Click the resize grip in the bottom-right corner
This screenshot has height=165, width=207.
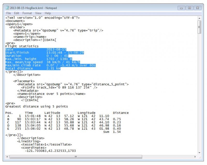click(199, 157)
